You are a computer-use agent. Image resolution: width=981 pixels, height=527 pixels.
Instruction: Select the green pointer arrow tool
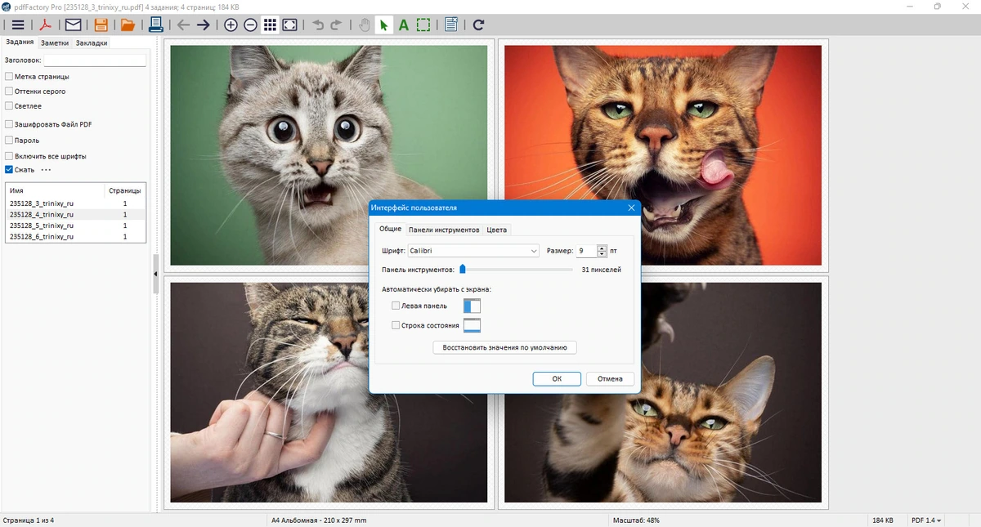pos(383,25)
